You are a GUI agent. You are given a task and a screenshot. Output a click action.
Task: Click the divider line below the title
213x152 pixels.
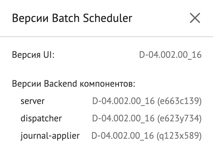pos(106,37)
